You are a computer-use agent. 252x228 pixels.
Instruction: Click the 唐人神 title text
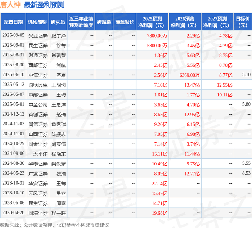click(x=10, y=5)
